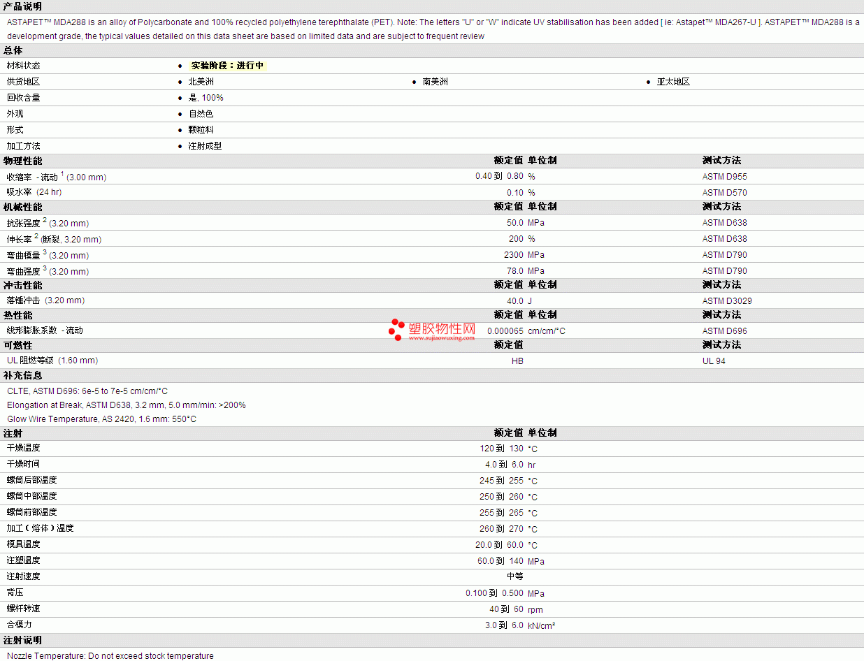
Task: Click the '注射成型' processing method value
Action: point(205,146)
